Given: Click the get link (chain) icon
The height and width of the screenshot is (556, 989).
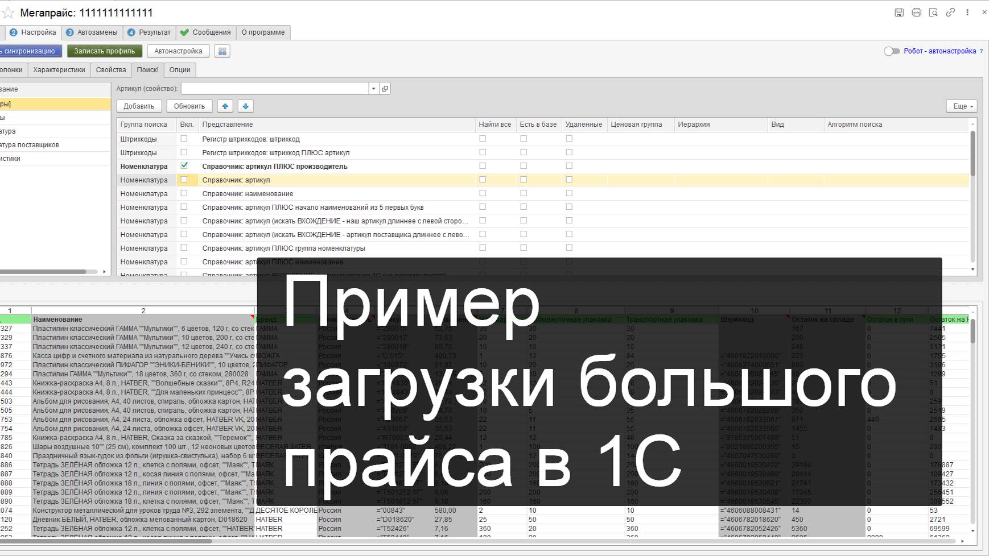Looking at the screenshot, I should 950,13.
